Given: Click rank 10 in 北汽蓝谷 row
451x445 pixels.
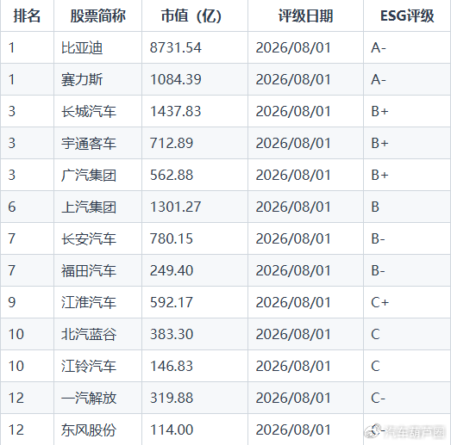Looking at the screenshot, I should click(x=16, y=335).
